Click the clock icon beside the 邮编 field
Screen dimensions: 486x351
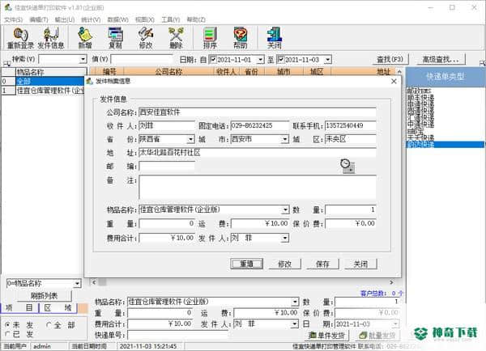347,166
